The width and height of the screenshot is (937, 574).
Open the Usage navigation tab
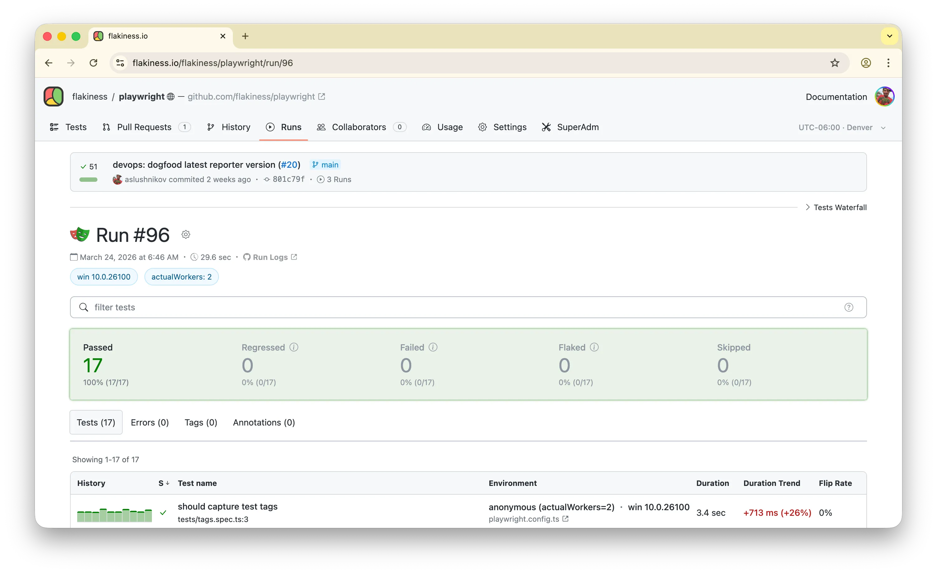pos(442,127)
